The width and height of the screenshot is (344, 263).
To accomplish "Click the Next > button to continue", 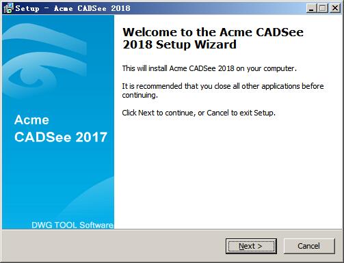I will 251,246.
